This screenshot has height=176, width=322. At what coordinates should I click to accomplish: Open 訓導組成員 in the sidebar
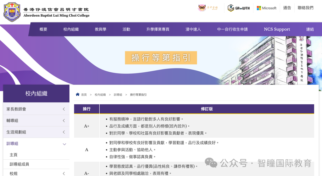click(19, 164)
